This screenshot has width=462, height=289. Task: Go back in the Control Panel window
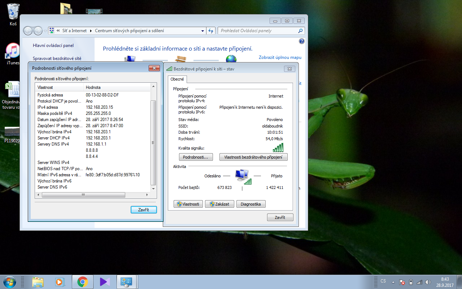(28, 31)
